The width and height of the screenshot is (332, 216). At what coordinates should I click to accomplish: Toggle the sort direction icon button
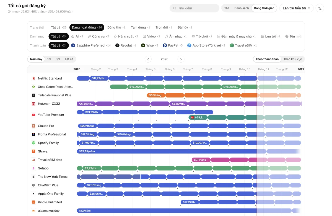click(320, 8)
